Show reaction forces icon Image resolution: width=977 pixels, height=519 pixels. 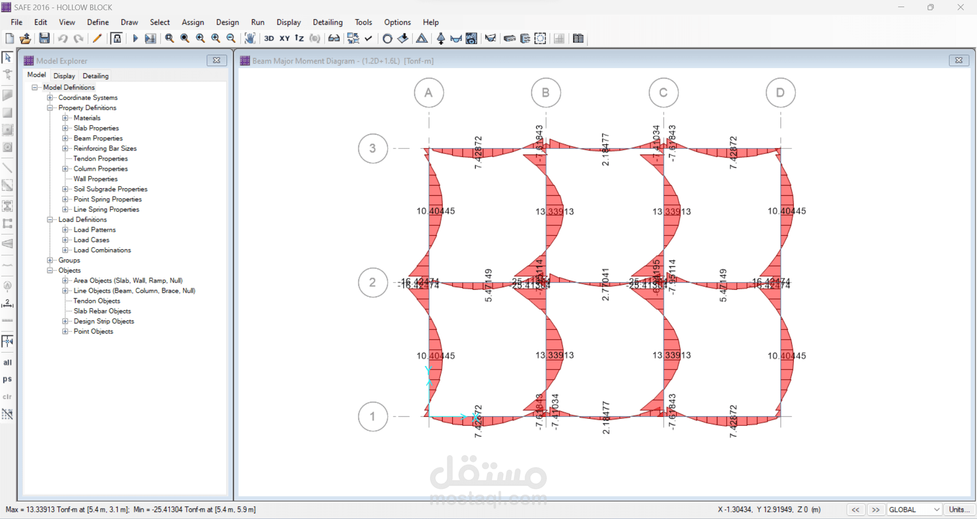441,39
